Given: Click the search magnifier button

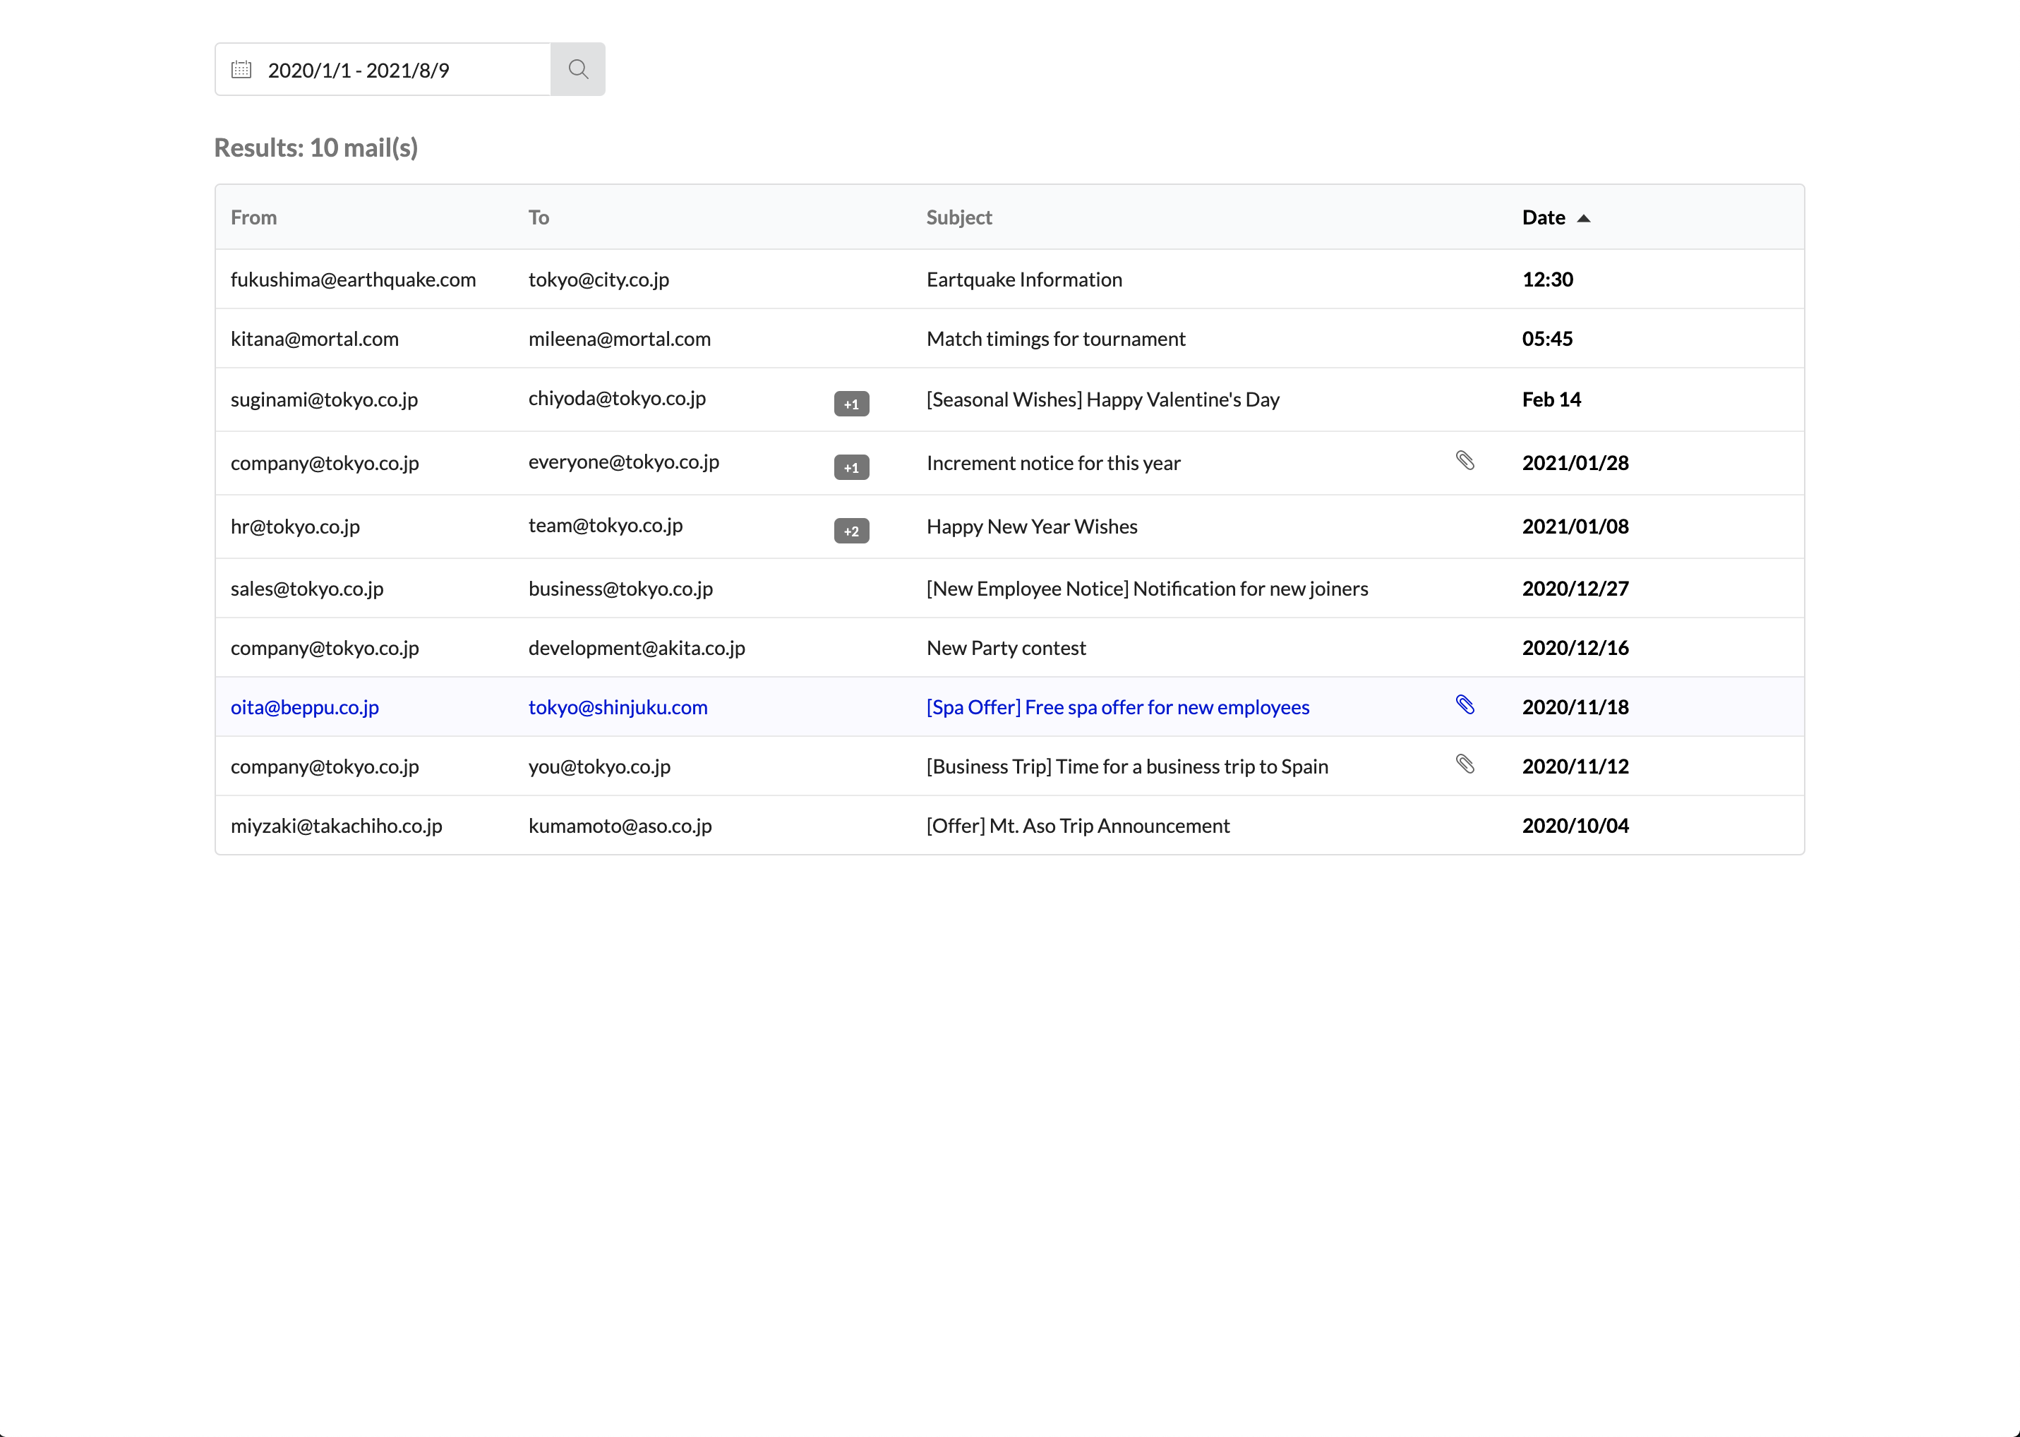Looking at the screenshot, I should [578, 69].
